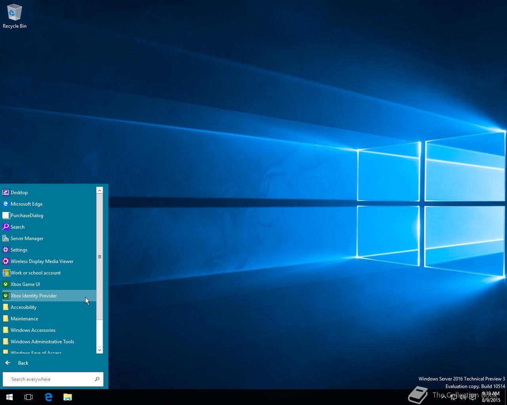Viewport: 507px width, 405px height.
Task: Click the Start menu scrollbar thumb
Action: coord(99,257)
